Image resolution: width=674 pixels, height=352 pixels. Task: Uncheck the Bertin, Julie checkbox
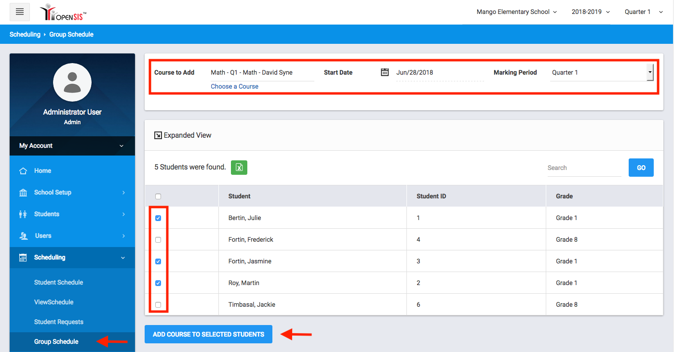(x=158, y=218)
